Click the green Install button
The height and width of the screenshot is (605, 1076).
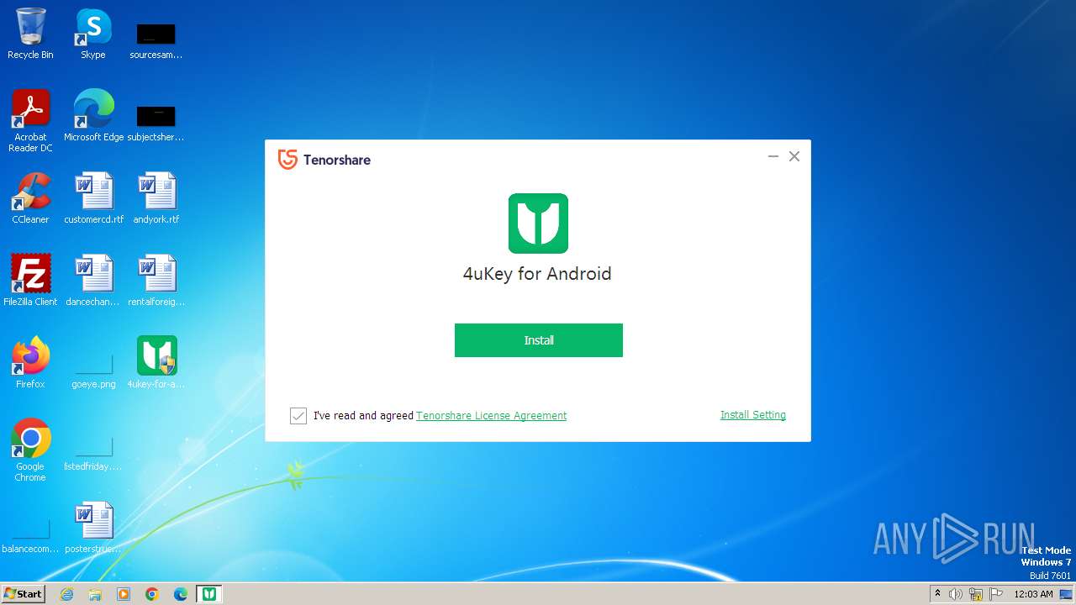538,340
